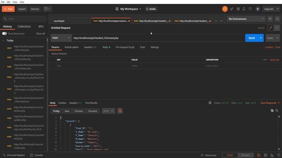Collapse the Today history group

[x=3, y=40]
